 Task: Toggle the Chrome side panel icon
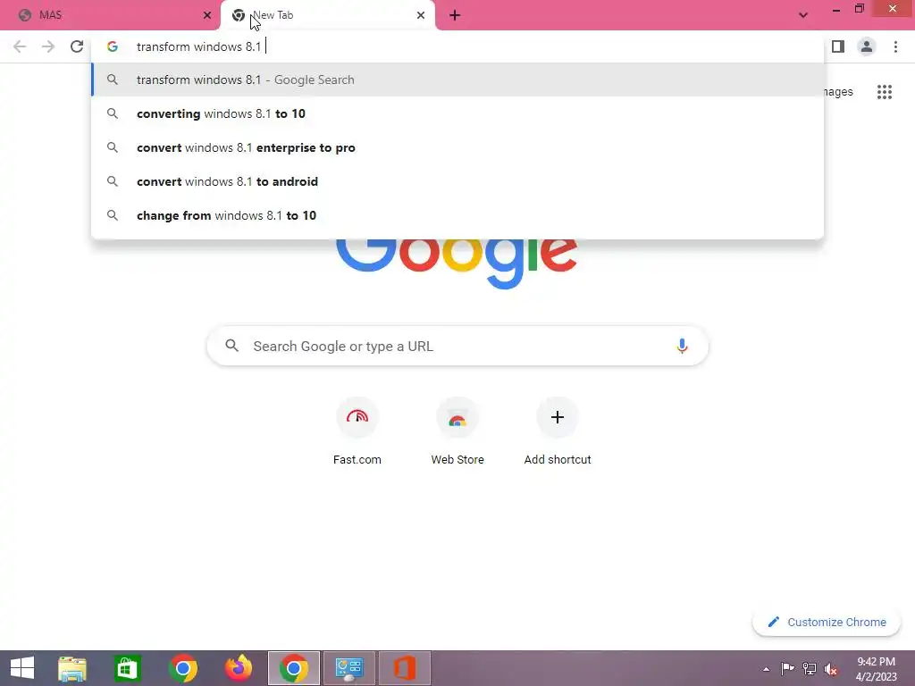838,46
